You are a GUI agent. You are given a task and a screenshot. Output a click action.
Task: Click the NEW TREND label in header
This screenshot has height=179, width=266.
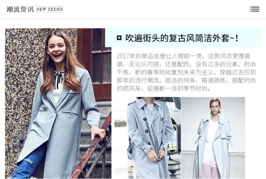pyautogui.click(x=50, y=9)
